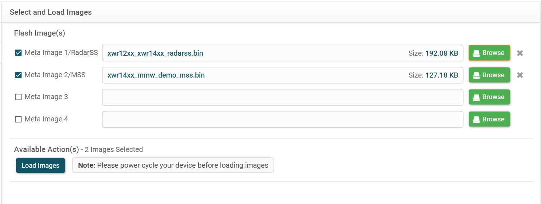This screenshot has height=204, width=541.
Task: Click the Meta Image 2/MSS label
Action: (x=55, y=75)
